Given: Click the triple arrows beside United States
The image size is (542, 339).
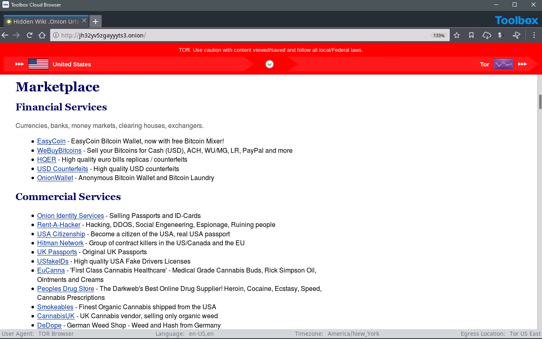Looking at the screenshot, I should [20, 64].
